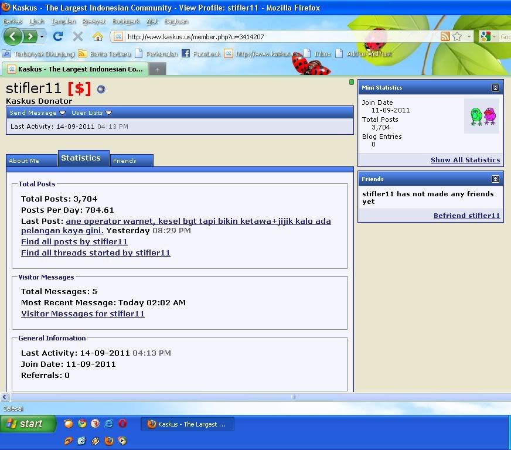This screenshot has height=450, width=511.
Task: Click the Total Messages: 5 text
Action: coord(59,292)
